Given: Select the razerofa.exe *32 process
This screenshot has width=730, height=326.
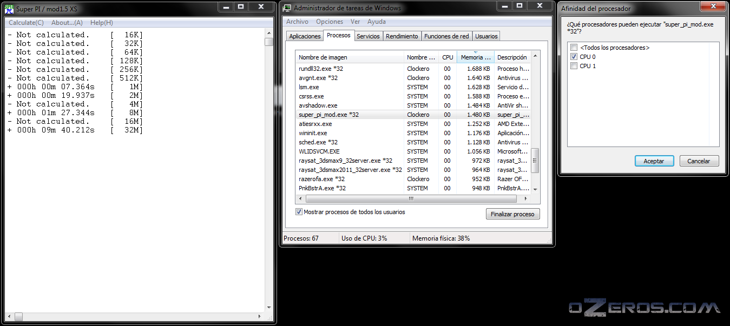Looking at the screenshot, I should click(413, 179).
